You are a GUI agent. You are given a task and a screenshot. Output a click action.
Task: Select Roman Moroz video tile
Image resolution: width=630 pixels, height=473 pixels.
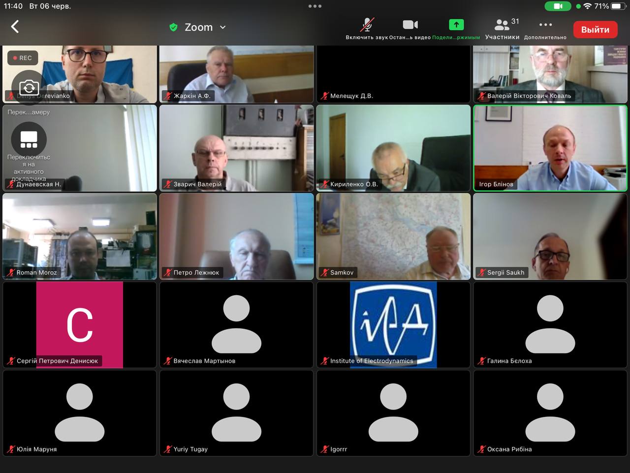coord(80,236)
